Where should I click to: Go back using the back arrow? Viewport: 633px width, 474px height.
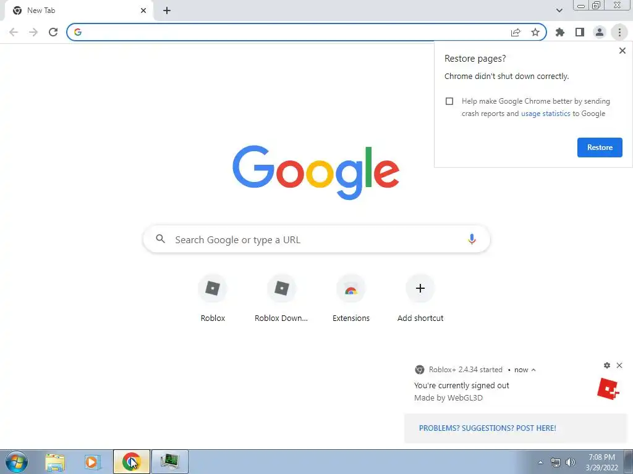[x=14, y=32]
